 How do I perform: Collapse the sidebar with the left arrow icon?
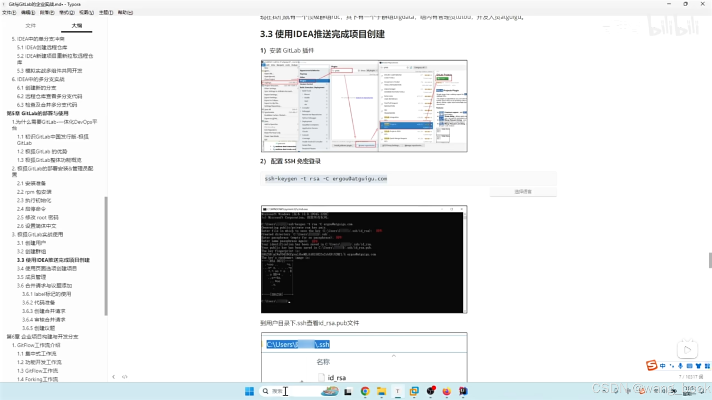pyautogui.click(x=113, y=377)
